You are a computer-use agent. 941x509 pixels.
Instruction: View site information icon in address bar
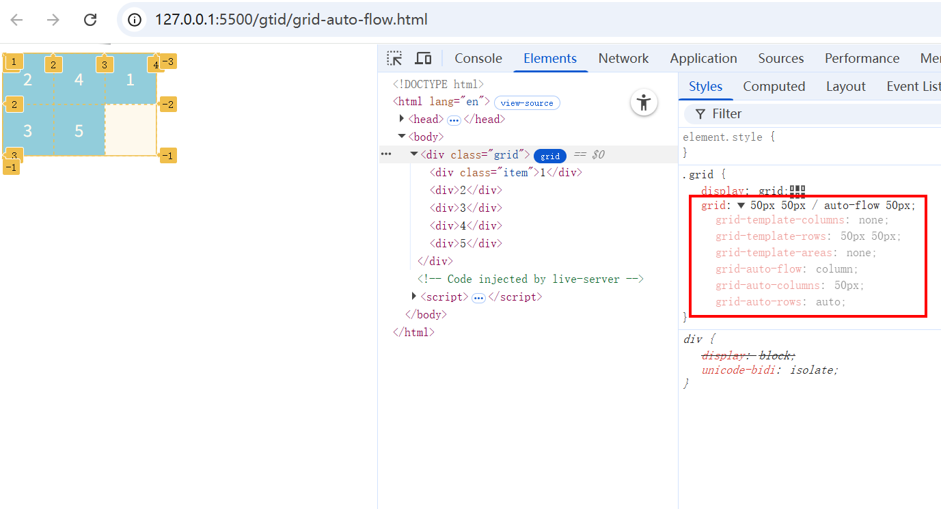click(x=135, y=20)
